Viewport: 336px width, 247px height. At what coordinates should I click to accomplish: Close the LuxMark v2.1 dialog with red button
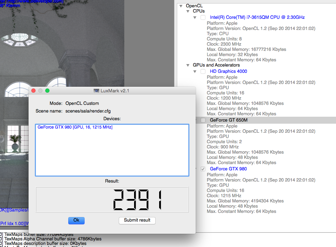pos(33,91)
